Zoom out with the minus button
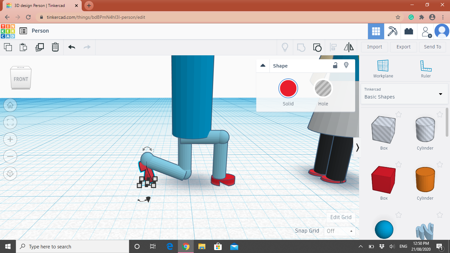Viewport: 450px width, 253px height. coord(10,156)
